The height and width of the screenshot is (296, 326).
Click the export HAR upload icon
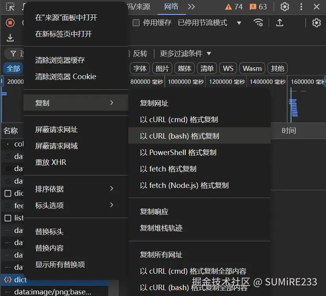pos(279,23)
